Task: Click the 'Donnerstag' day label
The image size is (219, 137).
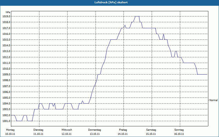Action: tap(94, 130)
